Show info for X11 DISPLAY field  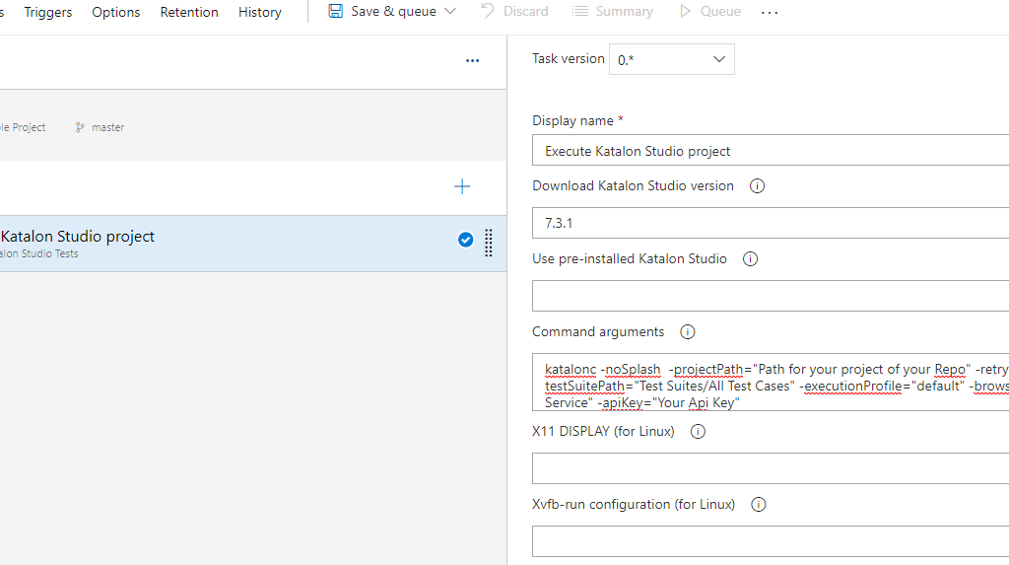698,431
